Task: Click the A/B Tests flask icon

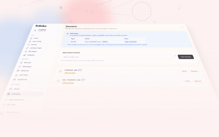Action: (x=16, y=75)
